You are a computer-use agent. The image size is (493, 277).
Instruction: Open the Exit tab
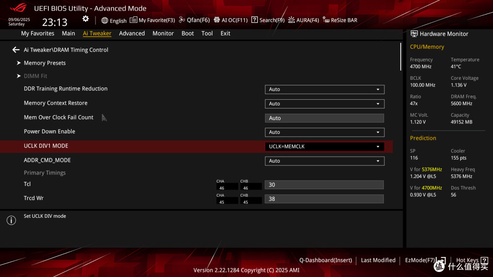[x=225, y=33]
